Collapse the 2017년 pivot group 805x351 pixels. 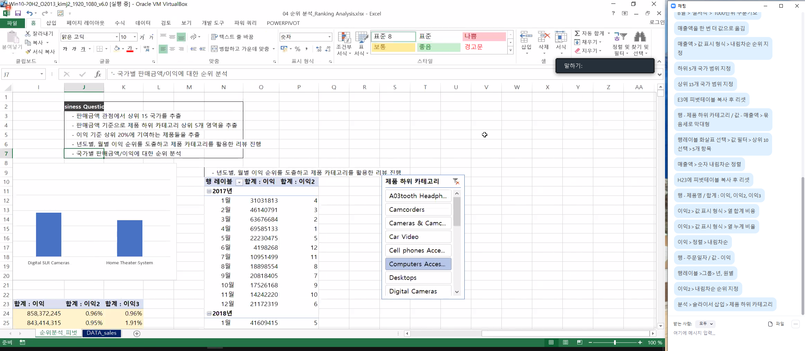pos(209,191)
